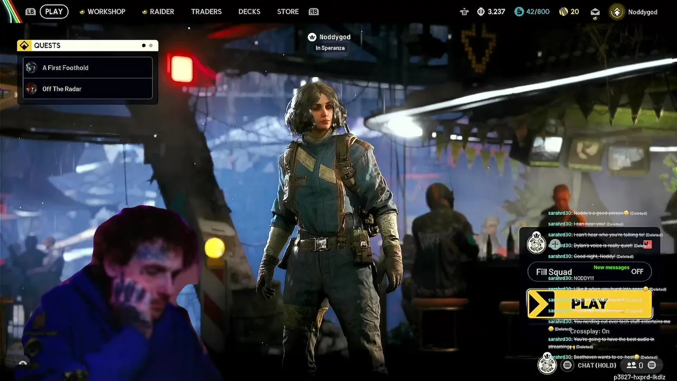Click the outfit R icon in top bar
677x381 pixels.
464,12
